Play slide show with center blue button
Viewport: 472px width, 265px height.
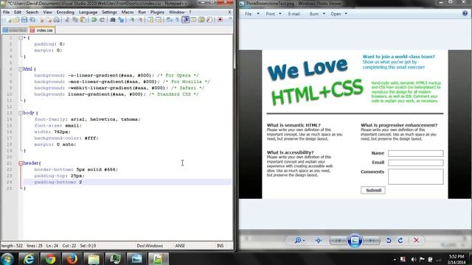pos(355,241)
